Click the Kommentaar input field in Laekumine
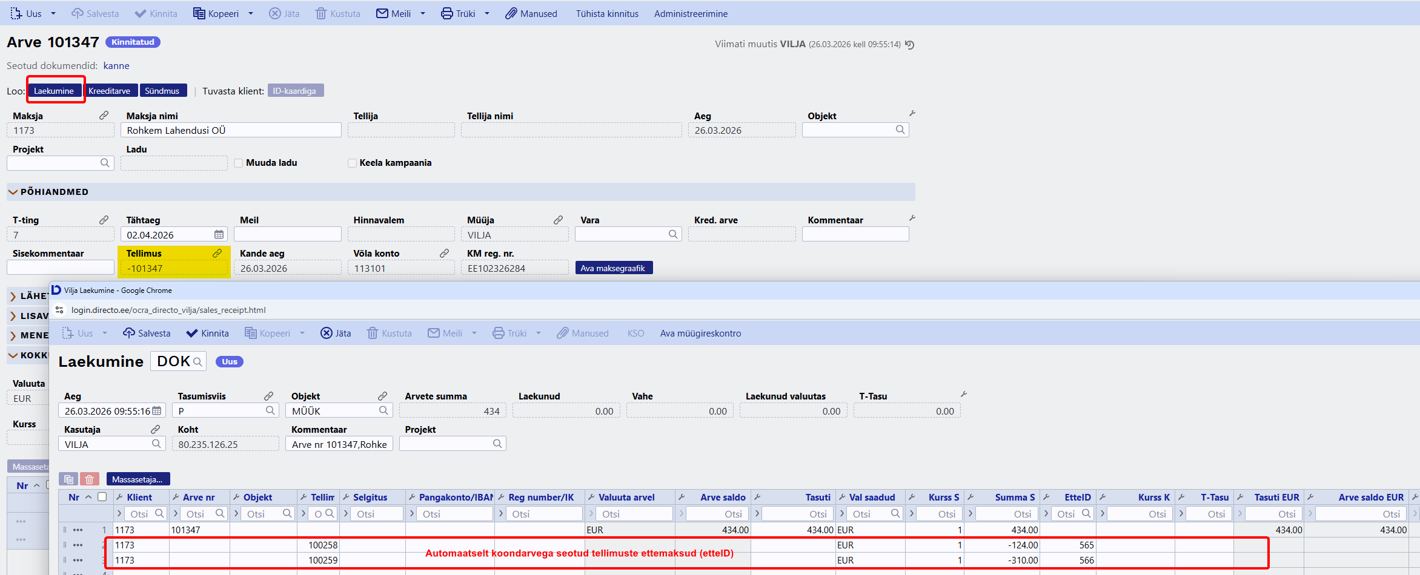 (339, 444)
